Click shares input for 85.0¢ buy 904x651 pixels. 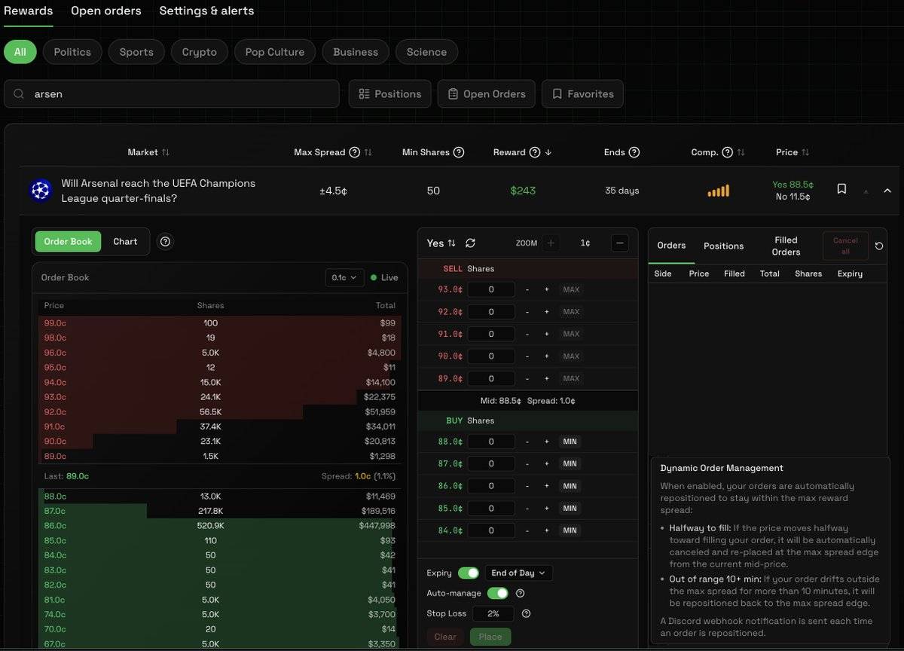(491, 509)
